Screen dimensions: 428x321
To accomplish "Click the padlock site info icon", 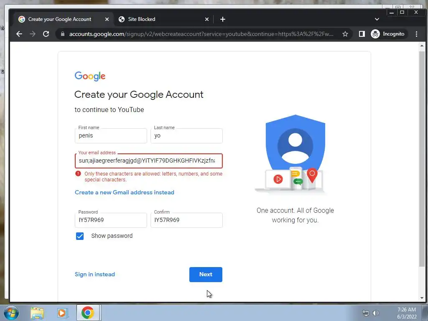I will 63,34.
